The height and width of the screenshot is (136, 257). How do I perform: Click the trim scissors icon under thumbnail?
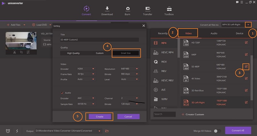tap(15, 52)
